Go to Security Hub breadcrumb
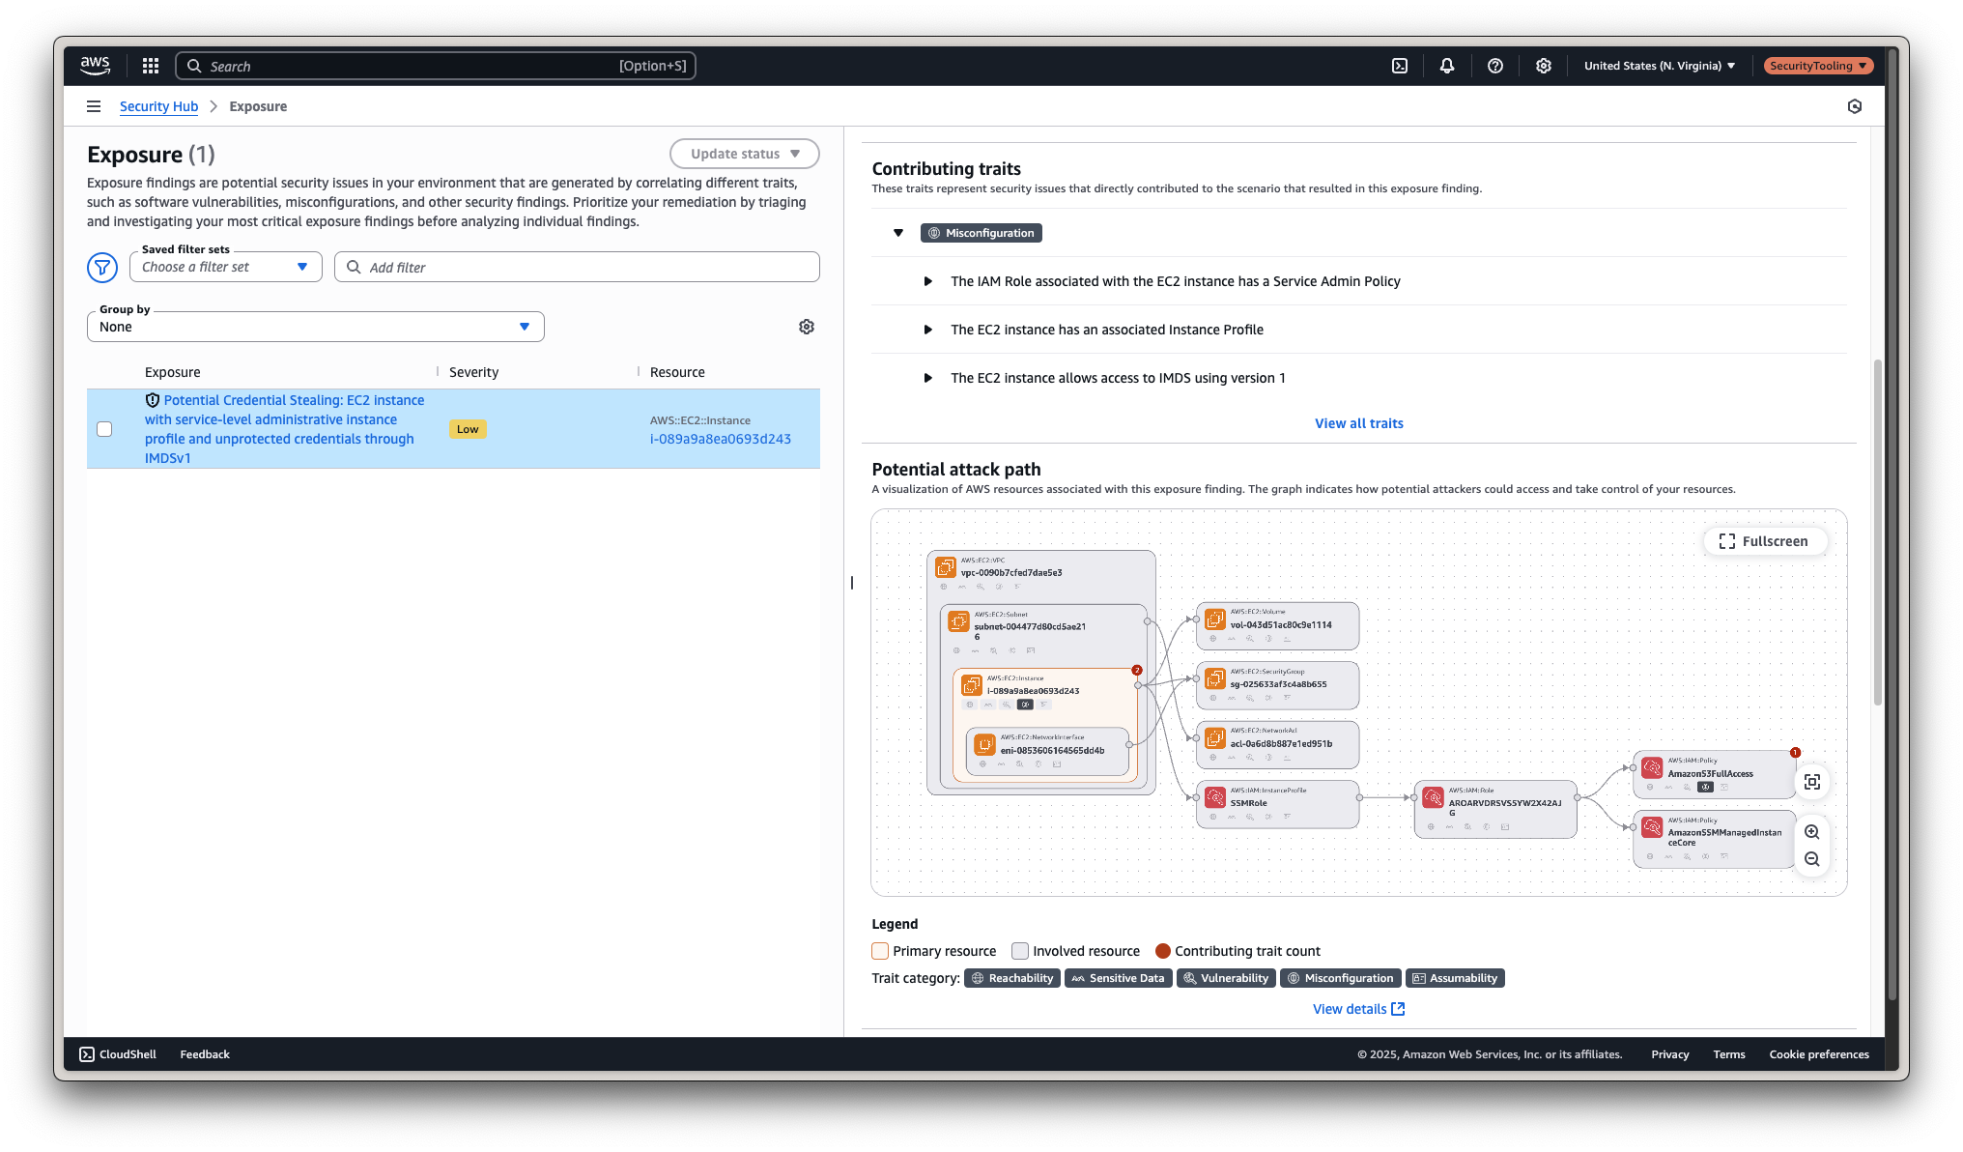Image resolution: width=1963 pixels, height=1152 pixels. (158, 106)
